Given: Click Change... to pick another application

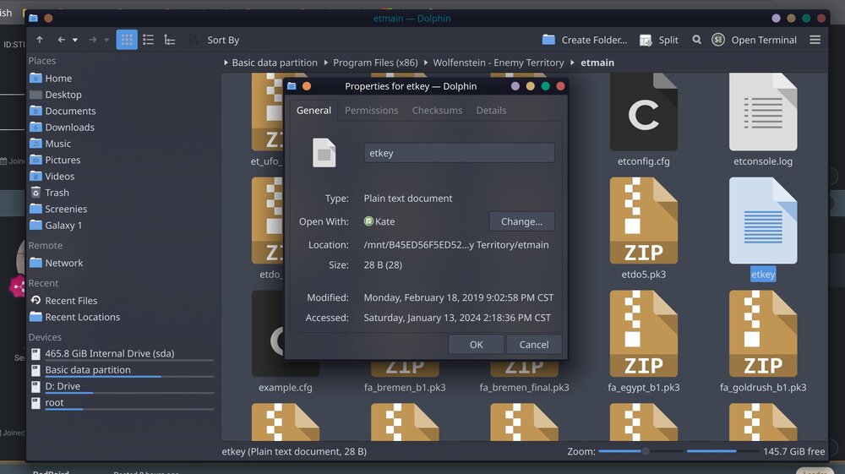Looking at the screenshot, I should point(521,221).
